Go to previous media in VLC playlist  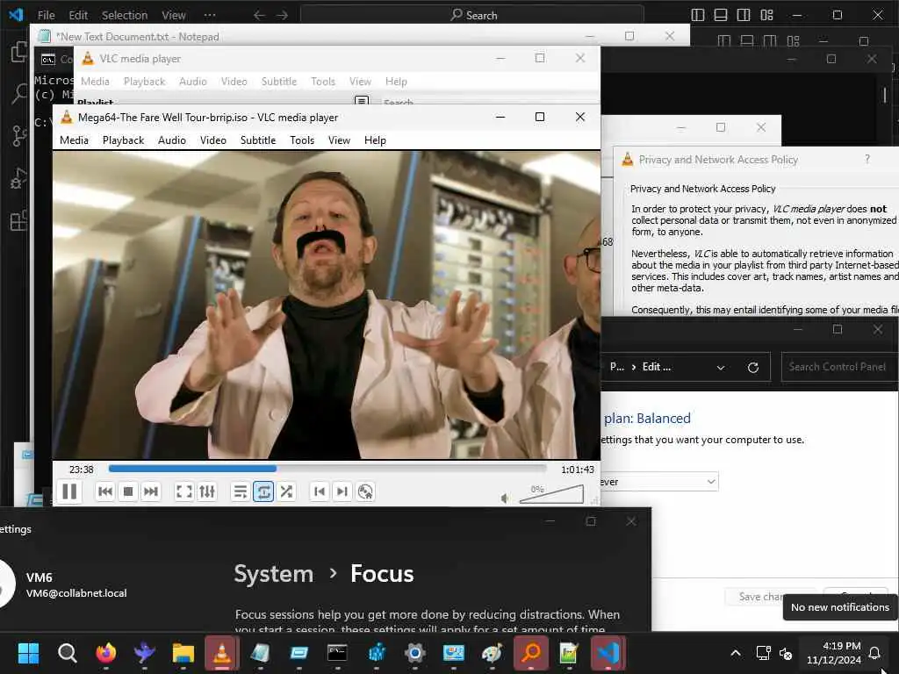pyautogui.click(x=105, y=491)
